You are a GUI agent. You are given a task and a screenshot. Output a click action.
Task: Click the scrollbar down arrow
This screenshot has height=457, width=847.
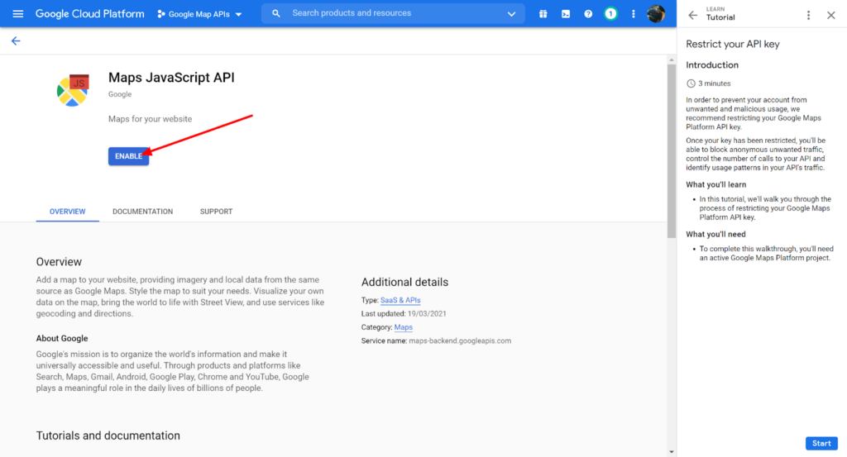point(672,452)
